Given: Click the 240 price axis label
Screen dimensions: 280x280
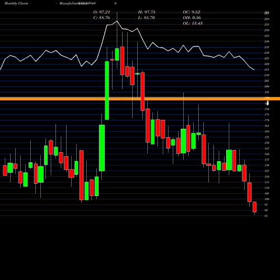Looking at the screenshot, I should (x=267, y=41).
